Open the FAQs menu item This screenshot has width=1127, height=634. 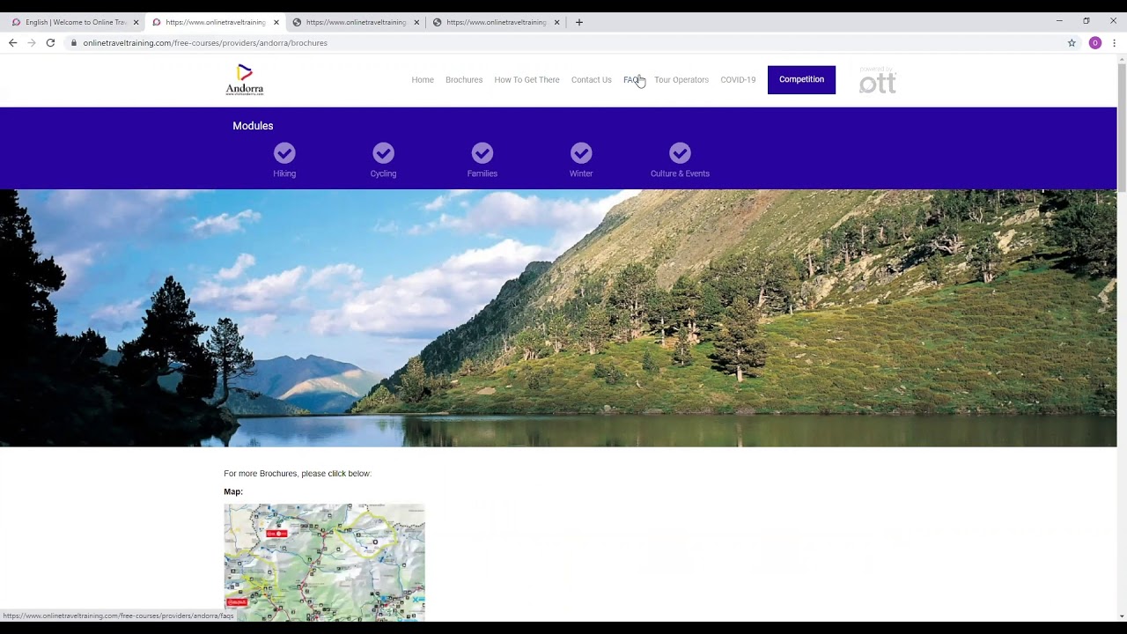point(633,79)
